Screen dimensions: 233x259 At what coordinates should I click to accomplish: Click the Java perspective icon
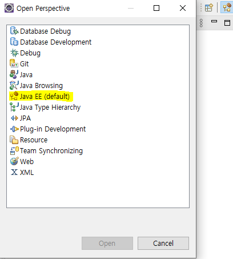click(x=14, y=74)
